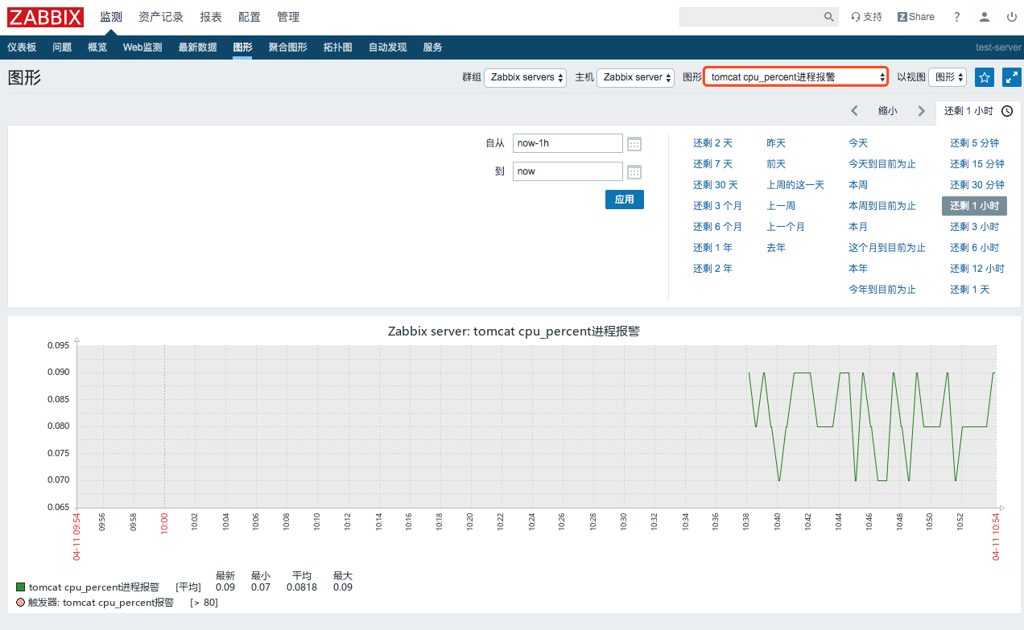
Task: Select the 今天到目前为止 time range
Action: [882, 164]
